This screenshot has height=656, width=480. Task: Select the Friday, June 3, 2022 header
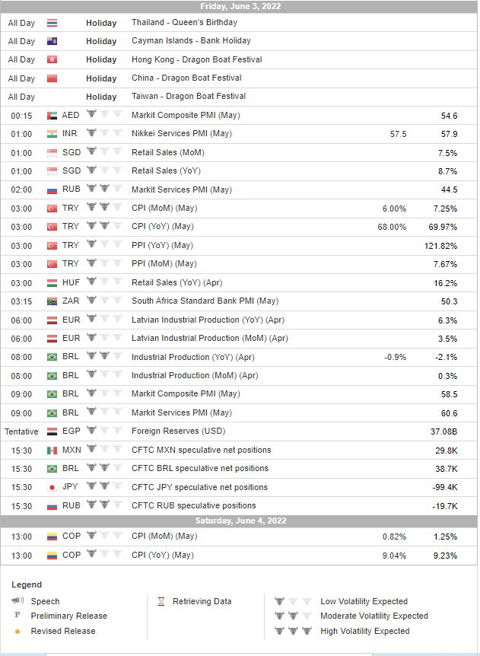240,6
